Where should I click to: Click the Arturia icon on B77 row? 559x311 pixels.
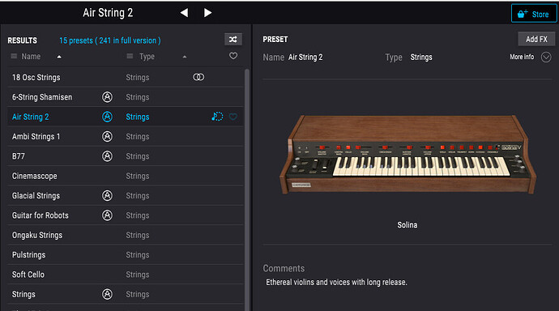tap(107, 156)
